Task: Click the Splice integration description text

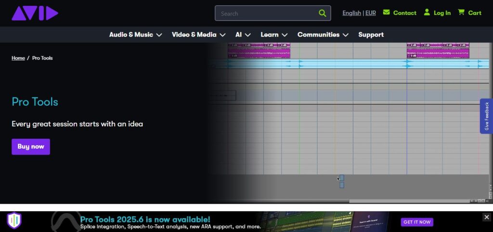Action: [170, 226]
